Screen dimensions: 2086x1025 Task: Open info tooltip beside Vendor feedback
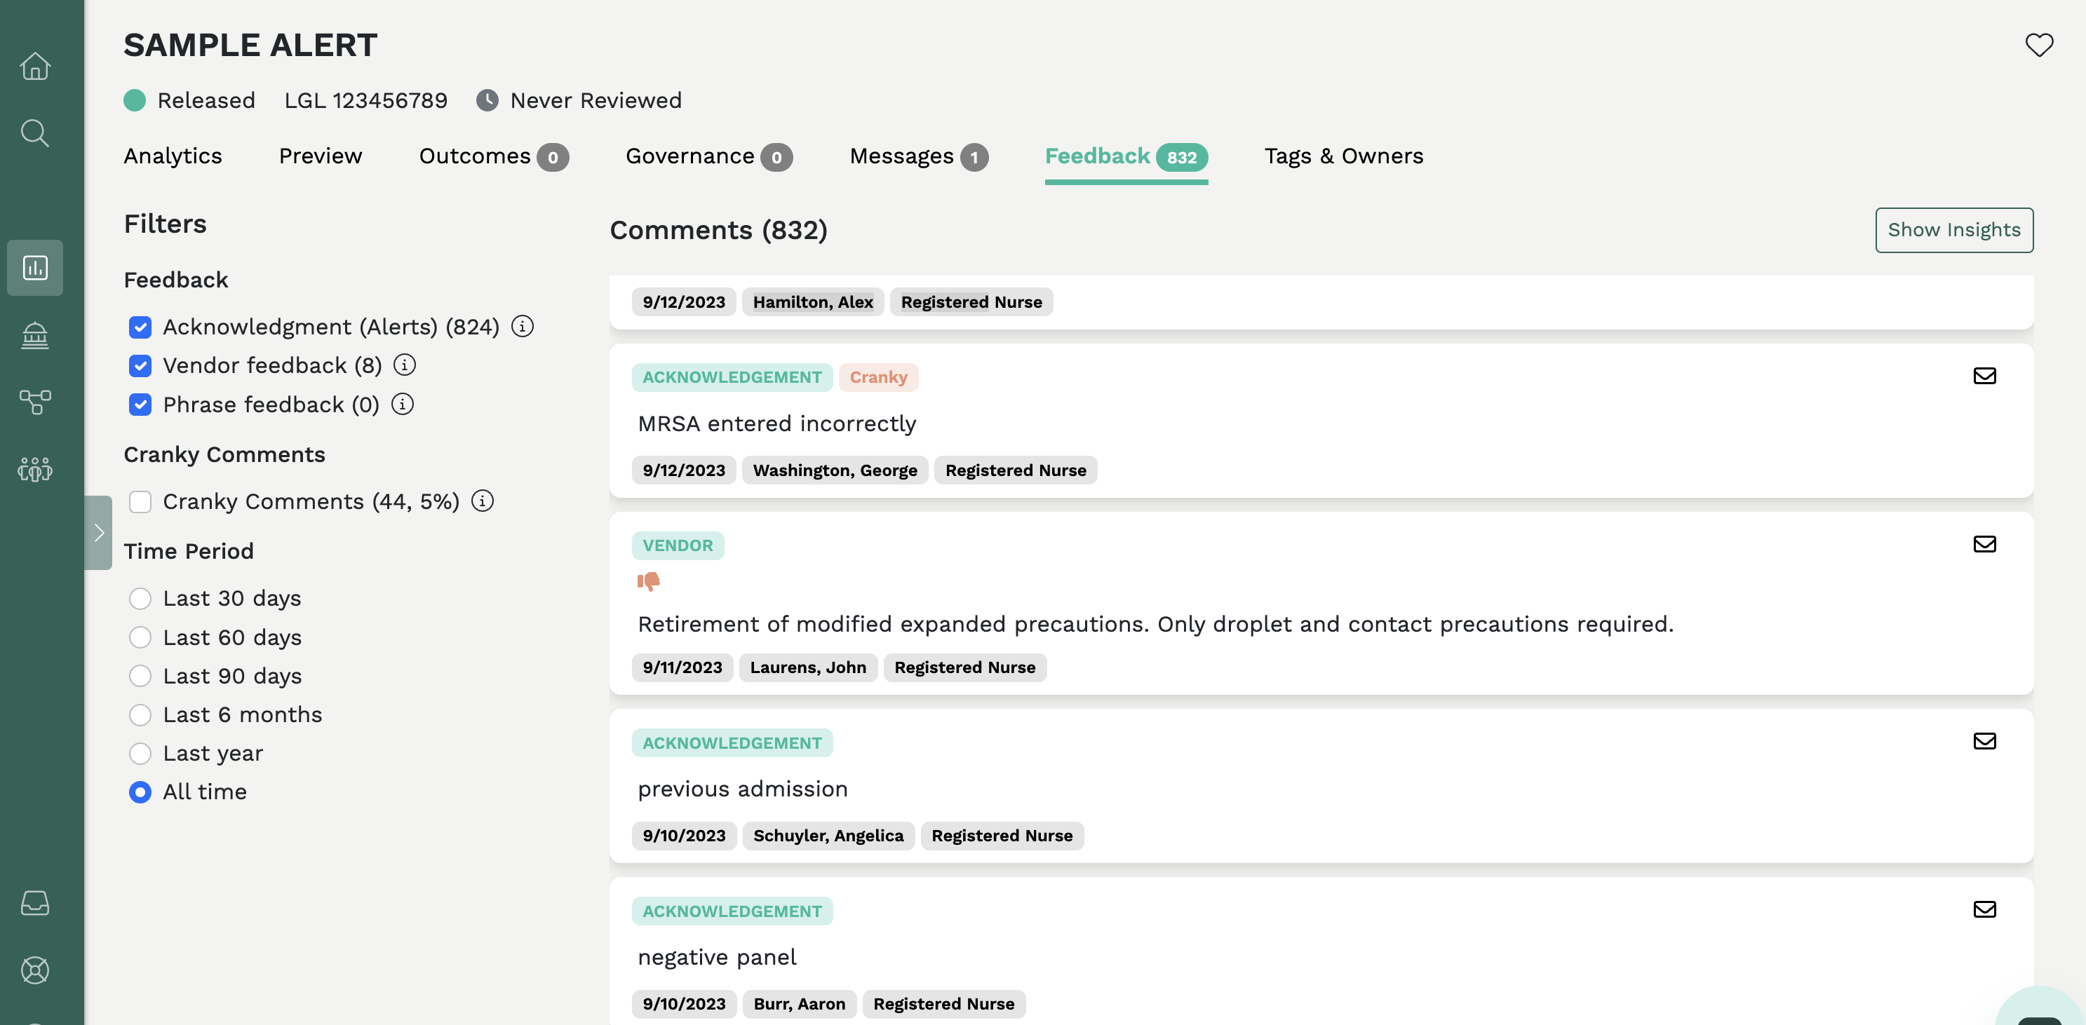405,365
